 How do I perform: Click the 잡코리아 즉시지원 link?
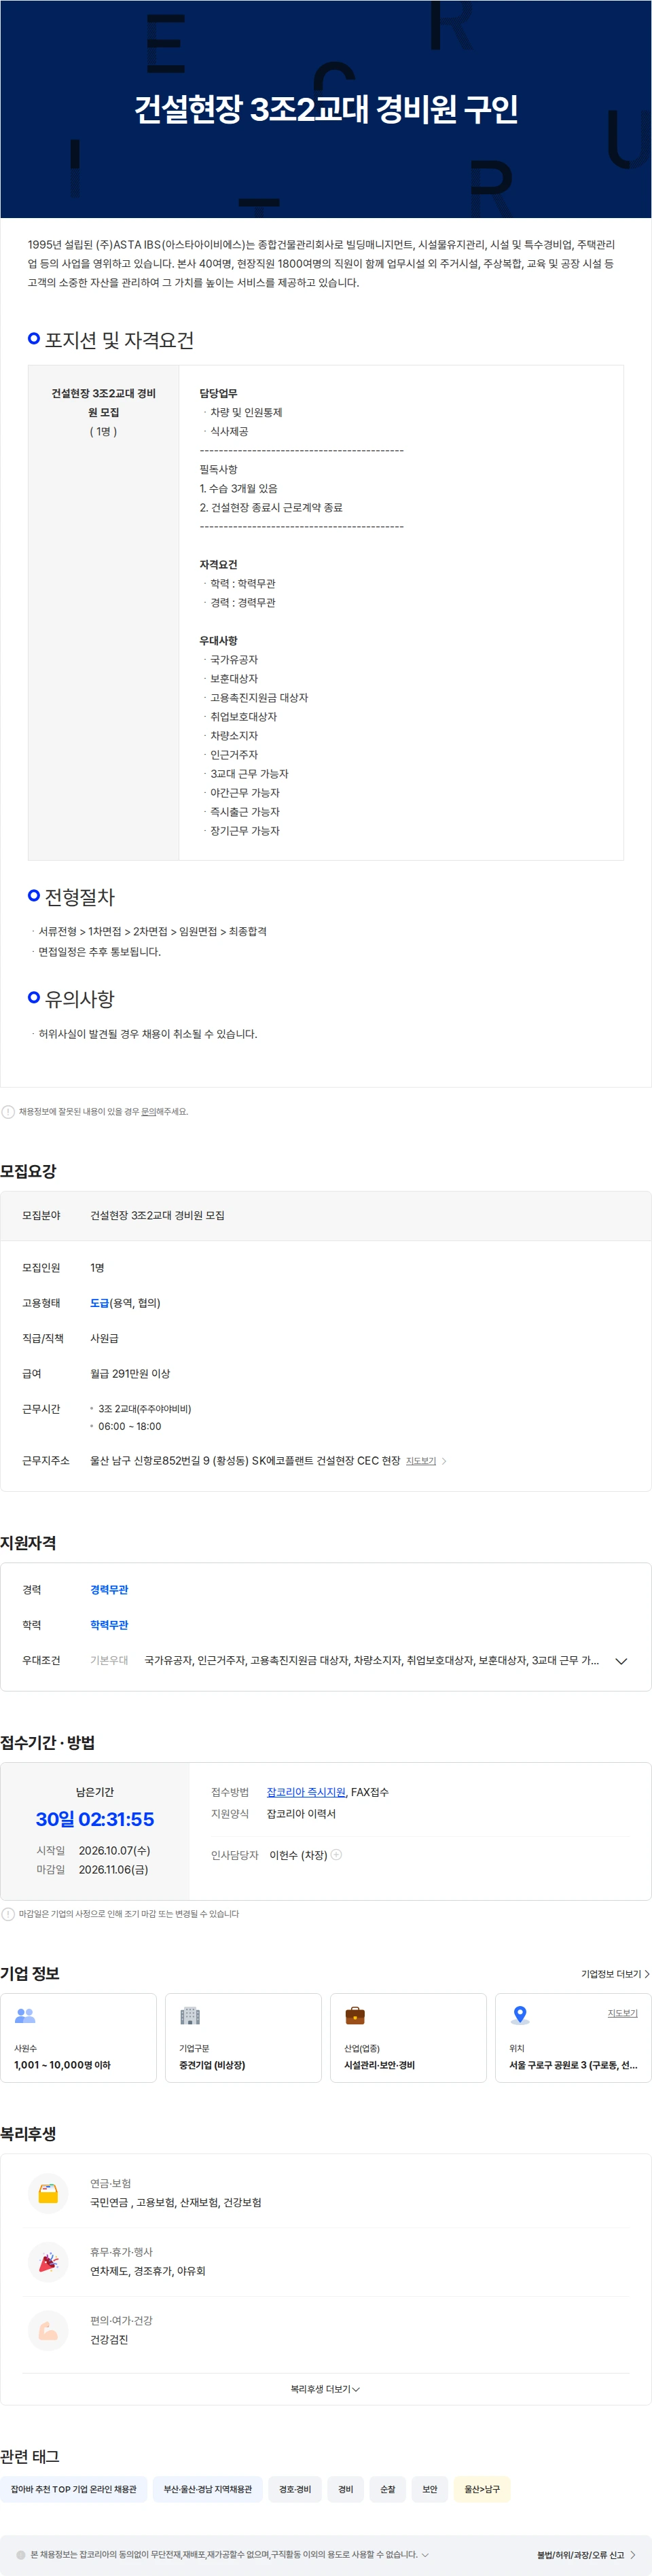pyautogui.click(x=306, y=1791)
